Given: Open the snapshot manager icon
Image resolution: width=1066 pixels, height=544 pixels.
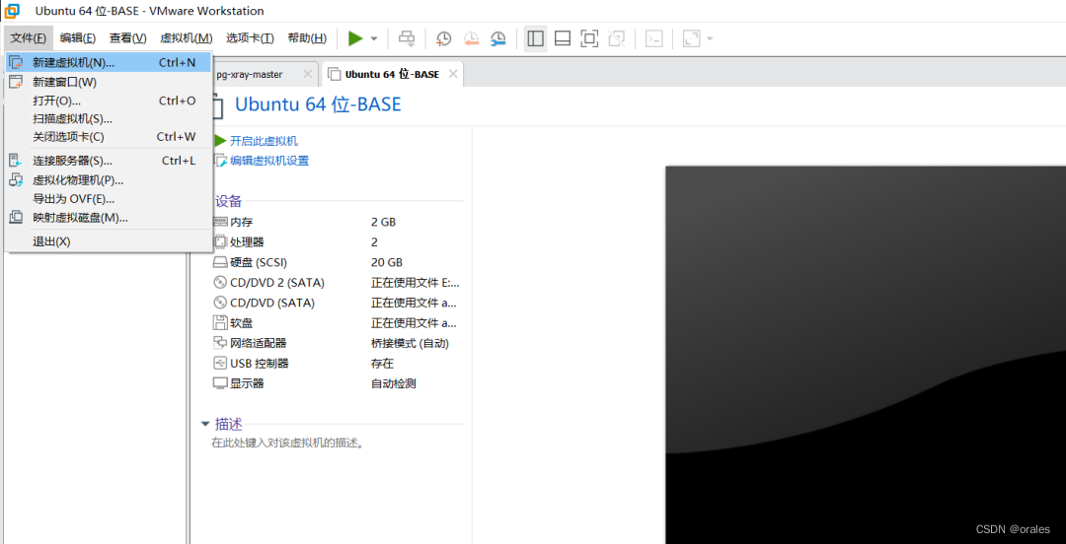Looking at the screenshot, I should [x=498, y=38].
